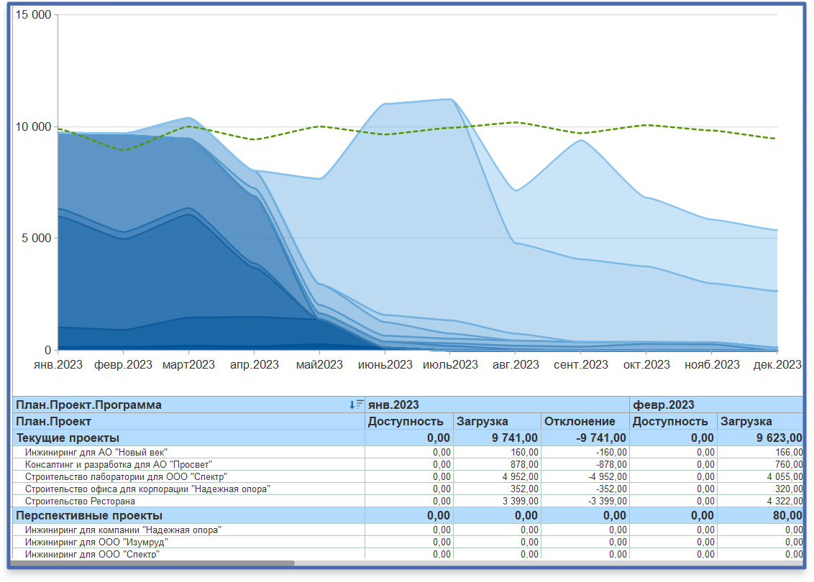Click the cell value -9 741,00

click(x=600, y=438)
